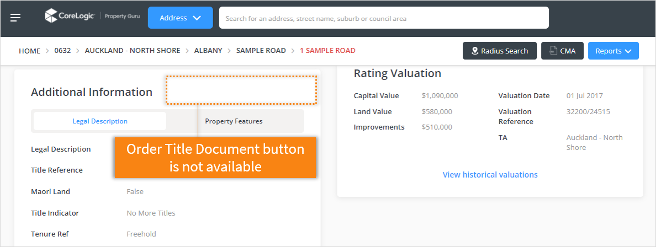Click the document icon in CMA
Screen dimensions: 656x247
point(553,51)
